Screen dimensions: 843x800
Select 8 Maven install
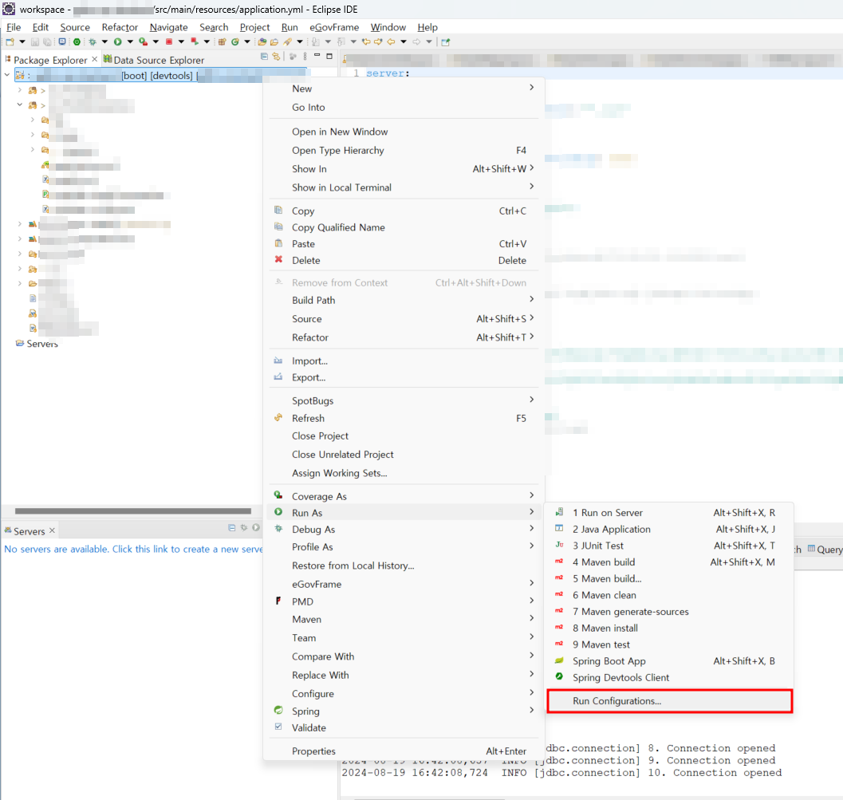coord(669,628)
